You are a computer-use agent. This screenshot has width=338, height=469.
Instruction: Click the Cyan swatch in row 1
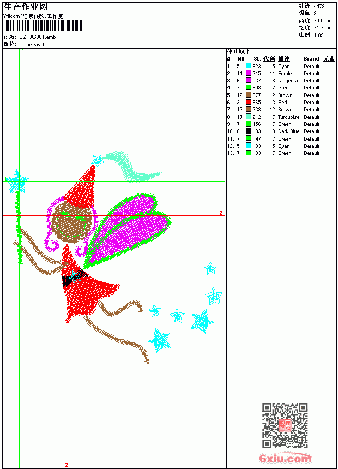click(x=248, y=66)
